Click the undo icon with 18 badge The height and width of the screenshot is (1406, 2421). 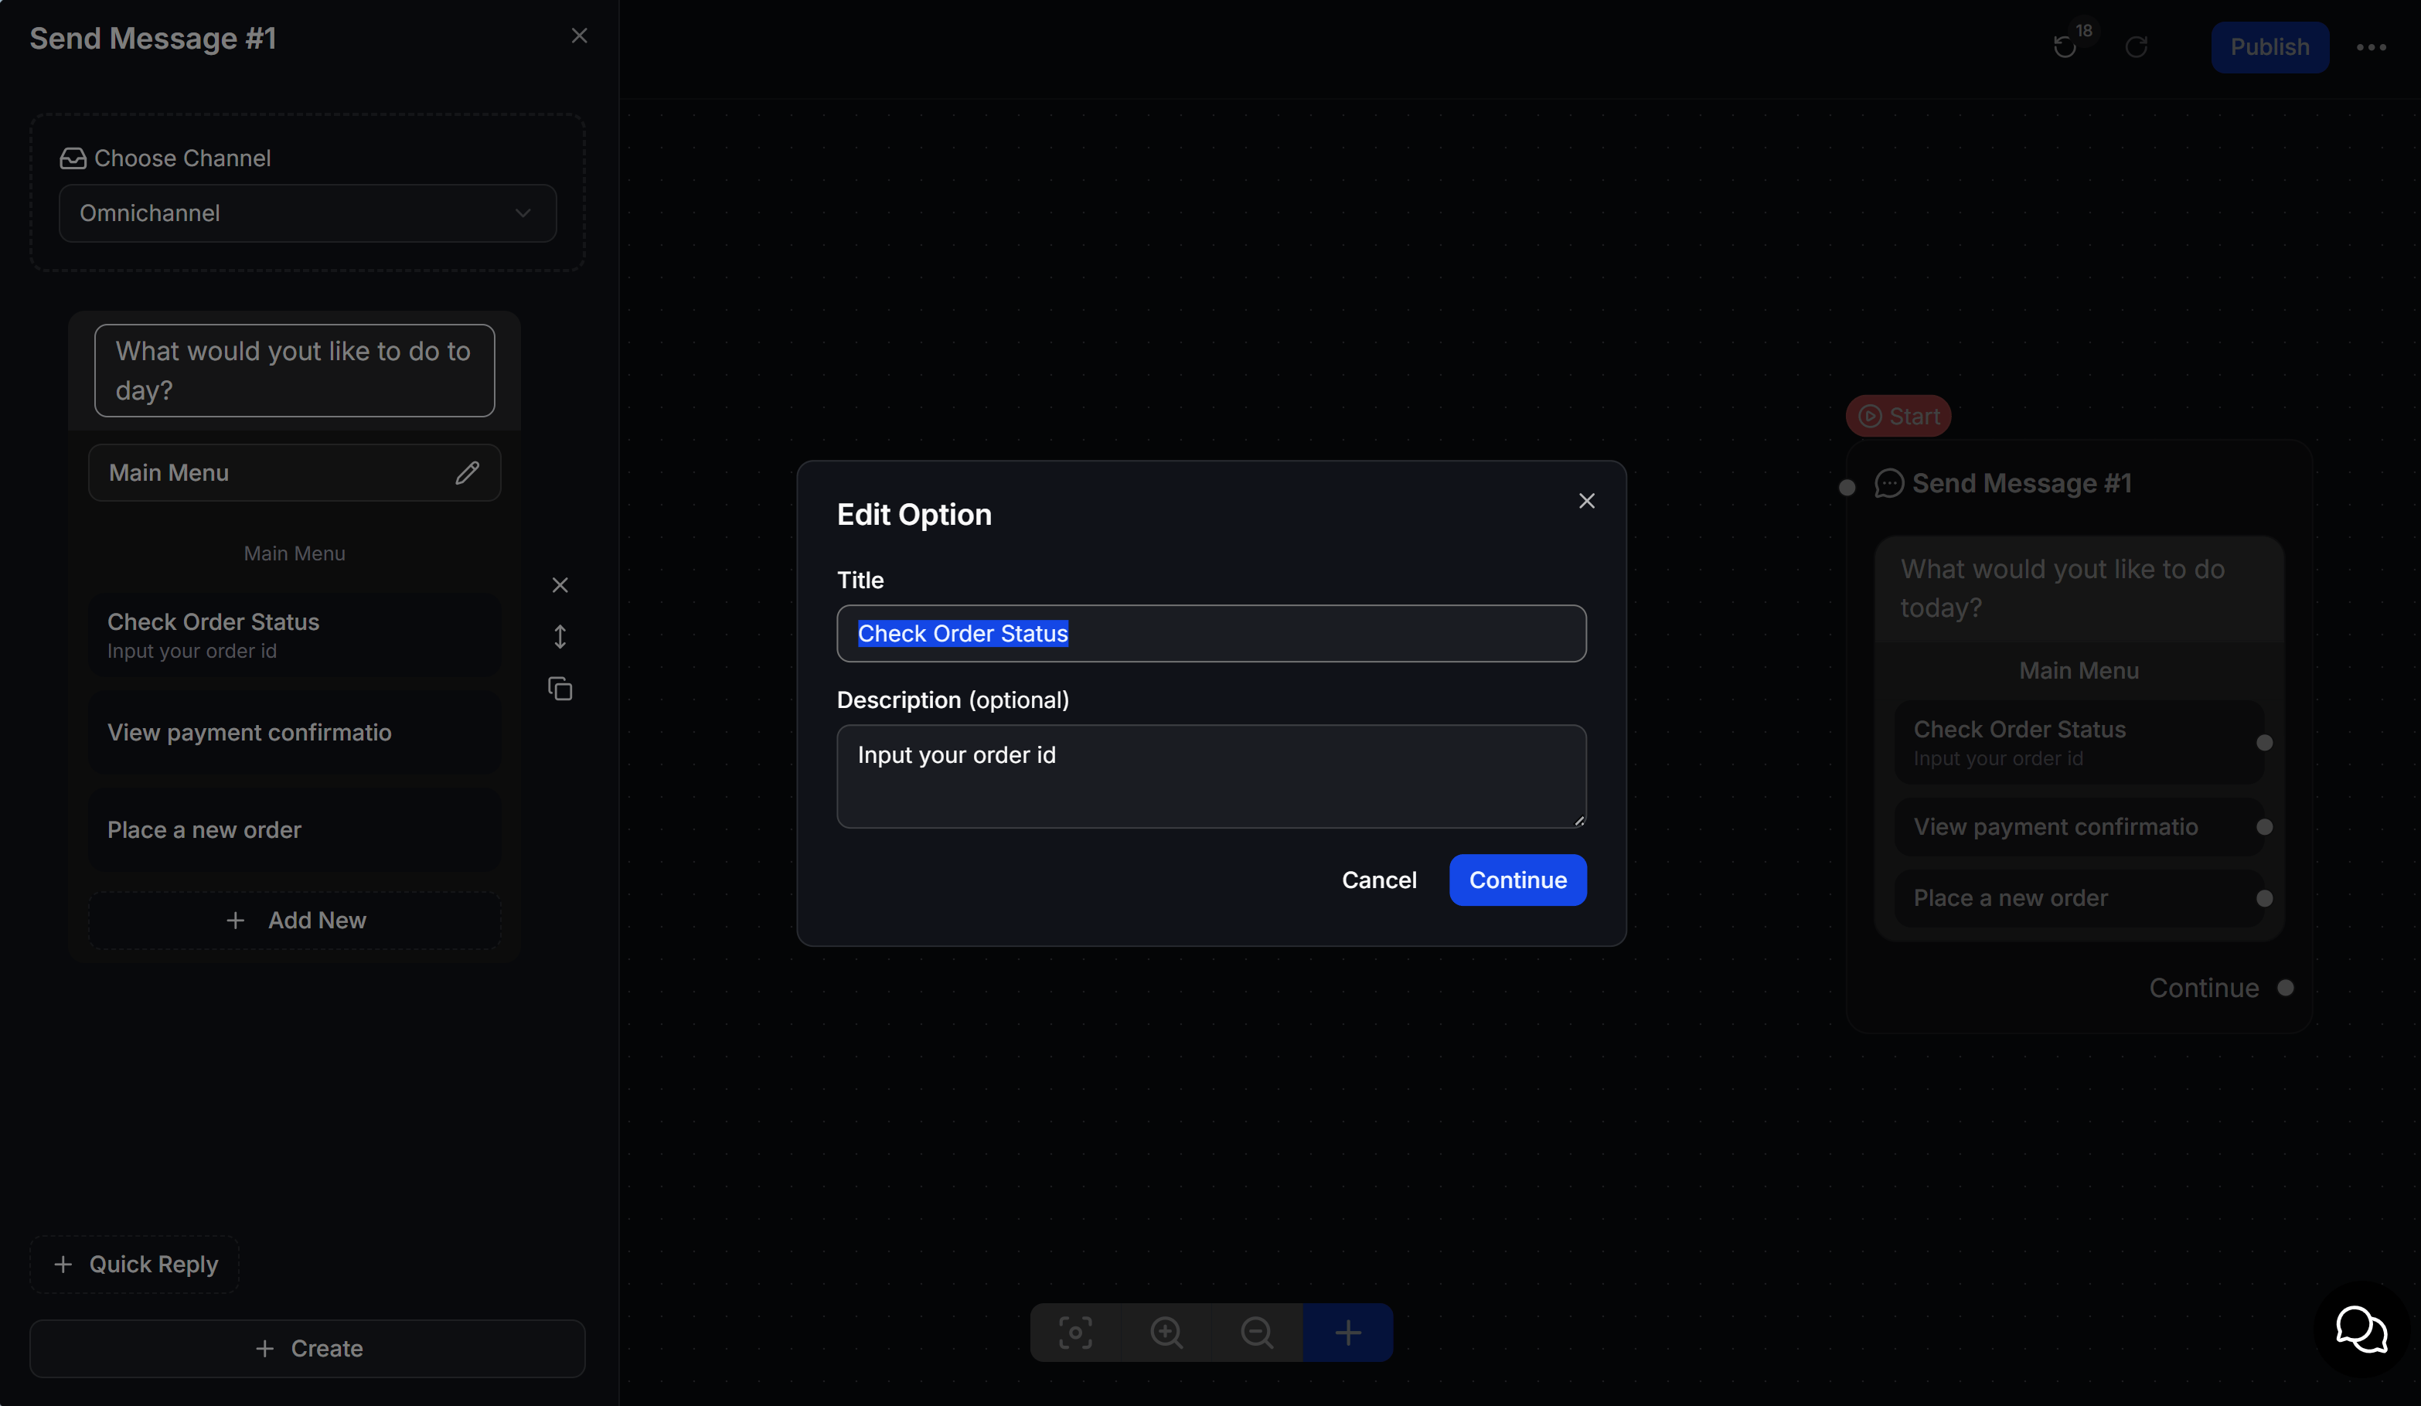[2065, 47]
